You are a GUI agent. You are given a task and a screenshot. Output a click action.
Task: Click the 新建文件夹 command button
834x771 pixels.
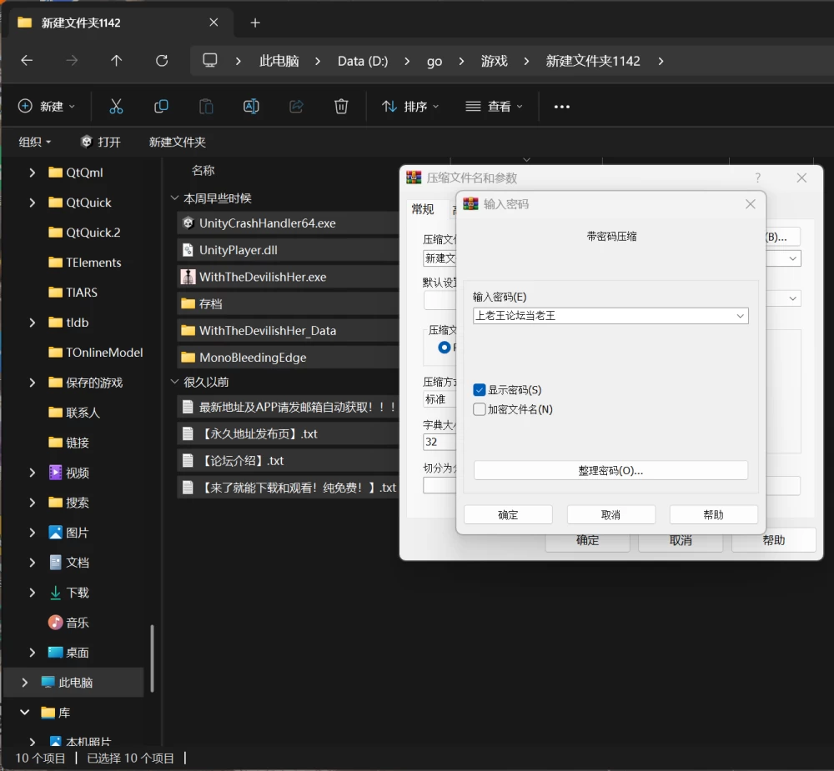tap(177, 142)
